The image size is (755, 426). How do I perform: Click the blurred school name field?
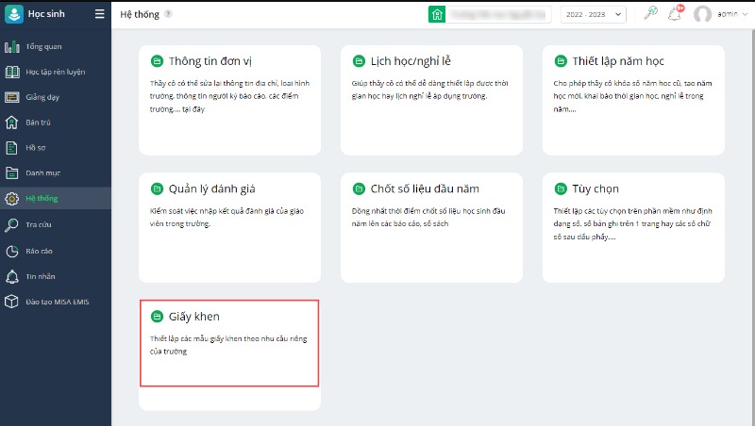pyautogui.click(x=499, y=14)
